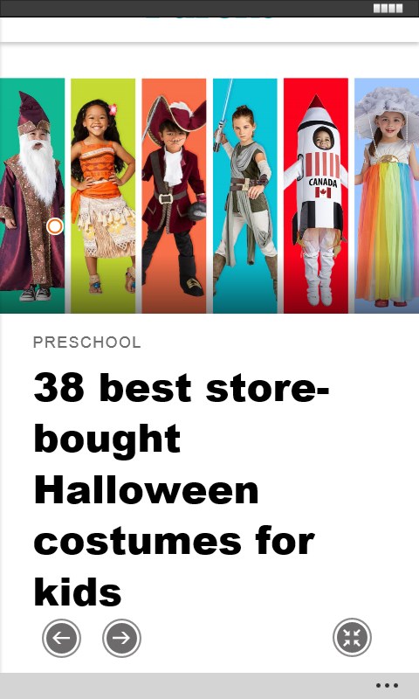Select the rainbow cloud costume panel
The height and width of the screenshot is (699, 419).
pyautogui.click(x=387, y=196)
